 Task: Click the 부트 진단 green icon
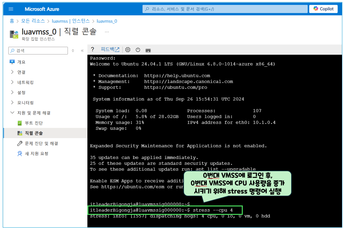pos(20,123)
